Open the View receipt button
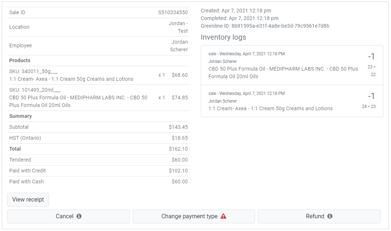The width and height of the screenshot is (391, 231). coord(28,199)
